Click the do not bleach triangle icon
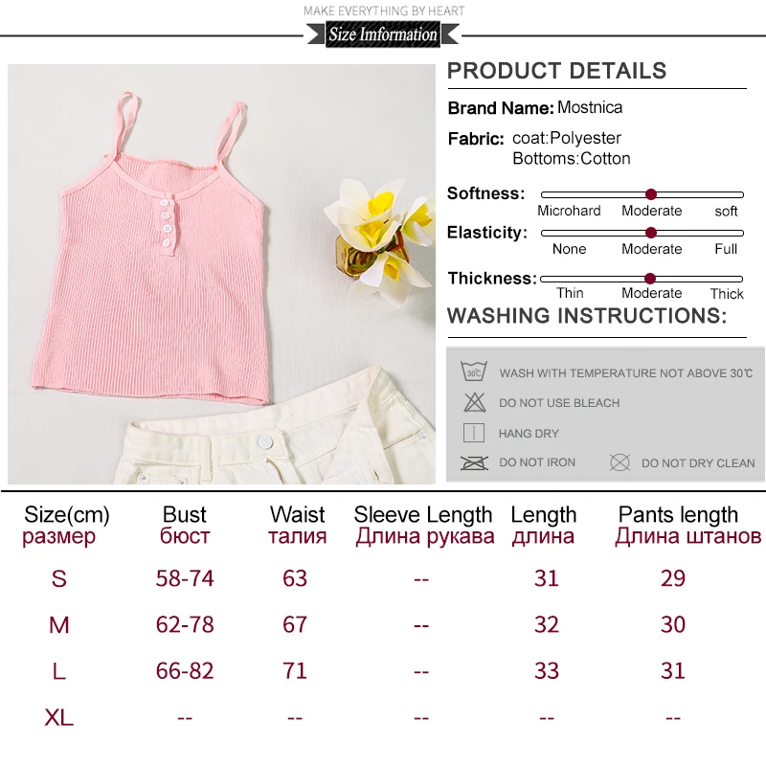This screenshot has height=766, width=766. (474, 402)
